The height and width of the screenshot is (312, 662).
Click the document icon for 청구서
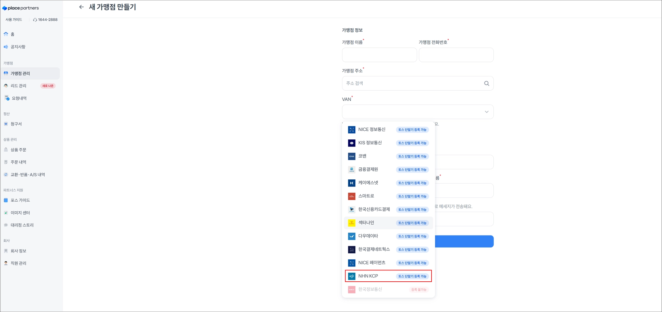point(6,124)
